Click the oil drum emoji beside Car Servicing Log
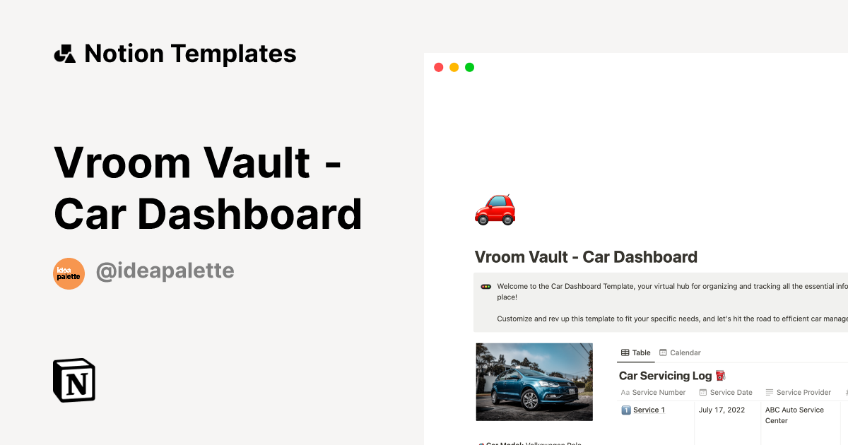The image size is (848, 445). [x=720, y=375]
